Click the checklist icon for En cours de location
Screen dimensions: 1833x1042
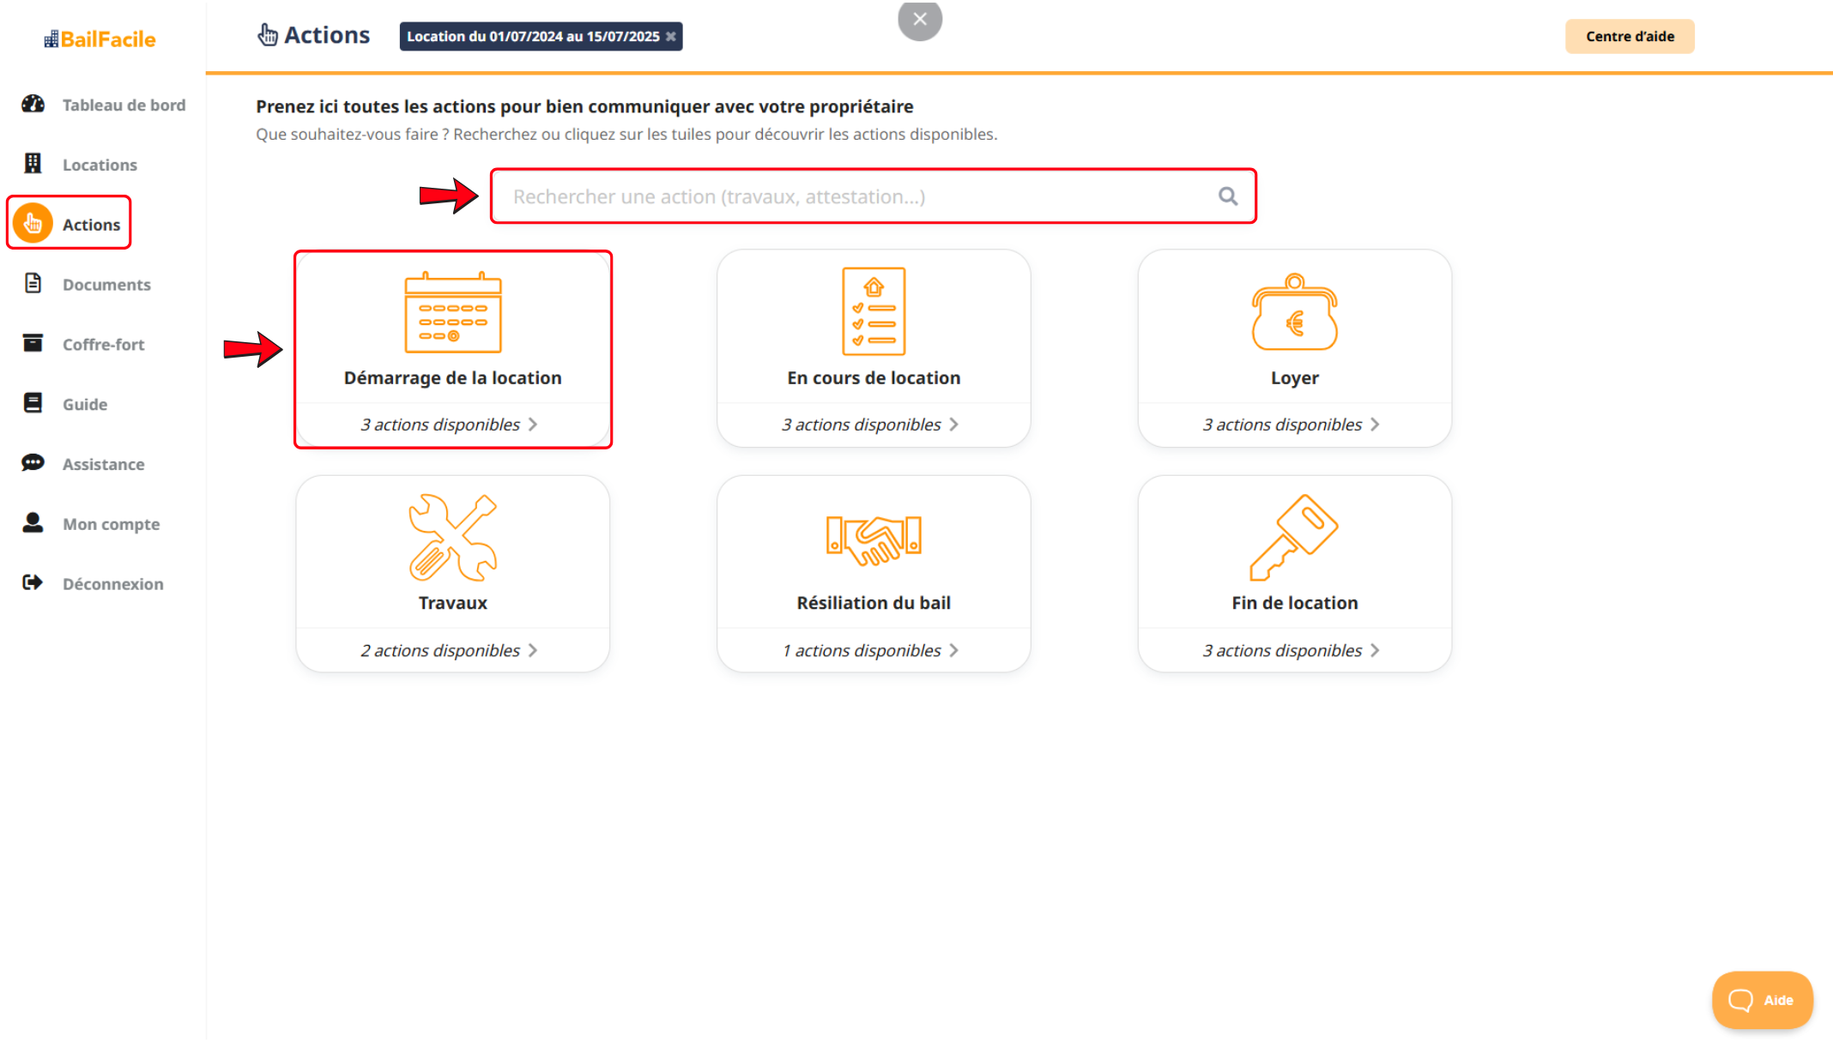click(x=874, y=311)
